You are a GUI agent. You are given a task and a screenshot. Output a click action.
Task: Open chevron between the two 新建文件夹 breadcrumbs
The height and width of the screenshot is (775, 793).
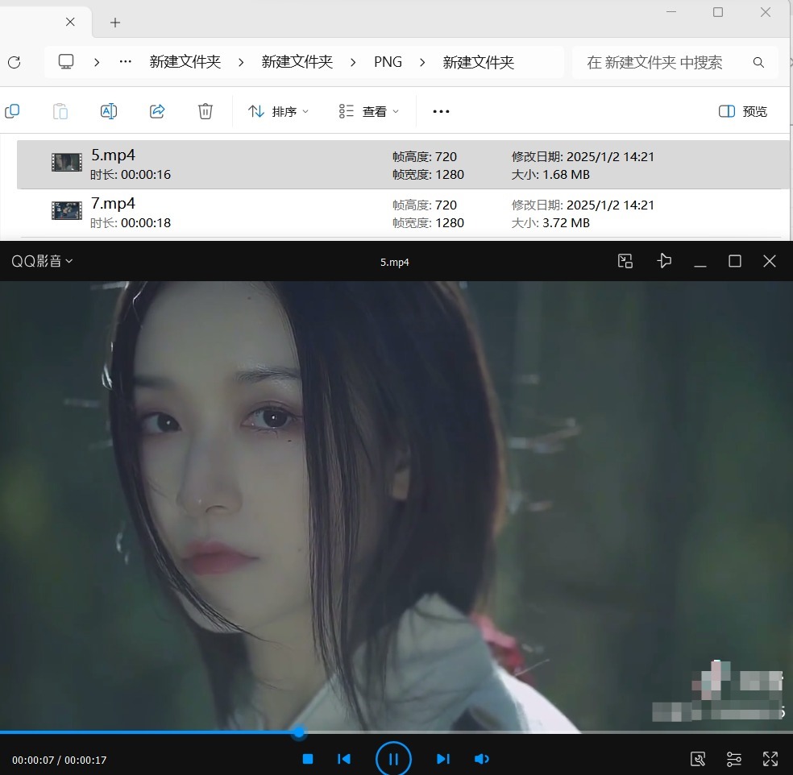point(241,62)
